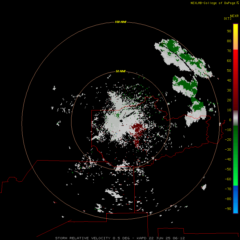The height and width of the screenshot is (240, 240).
Task: Click the -90 knot scale label
Action: point(228,209)
